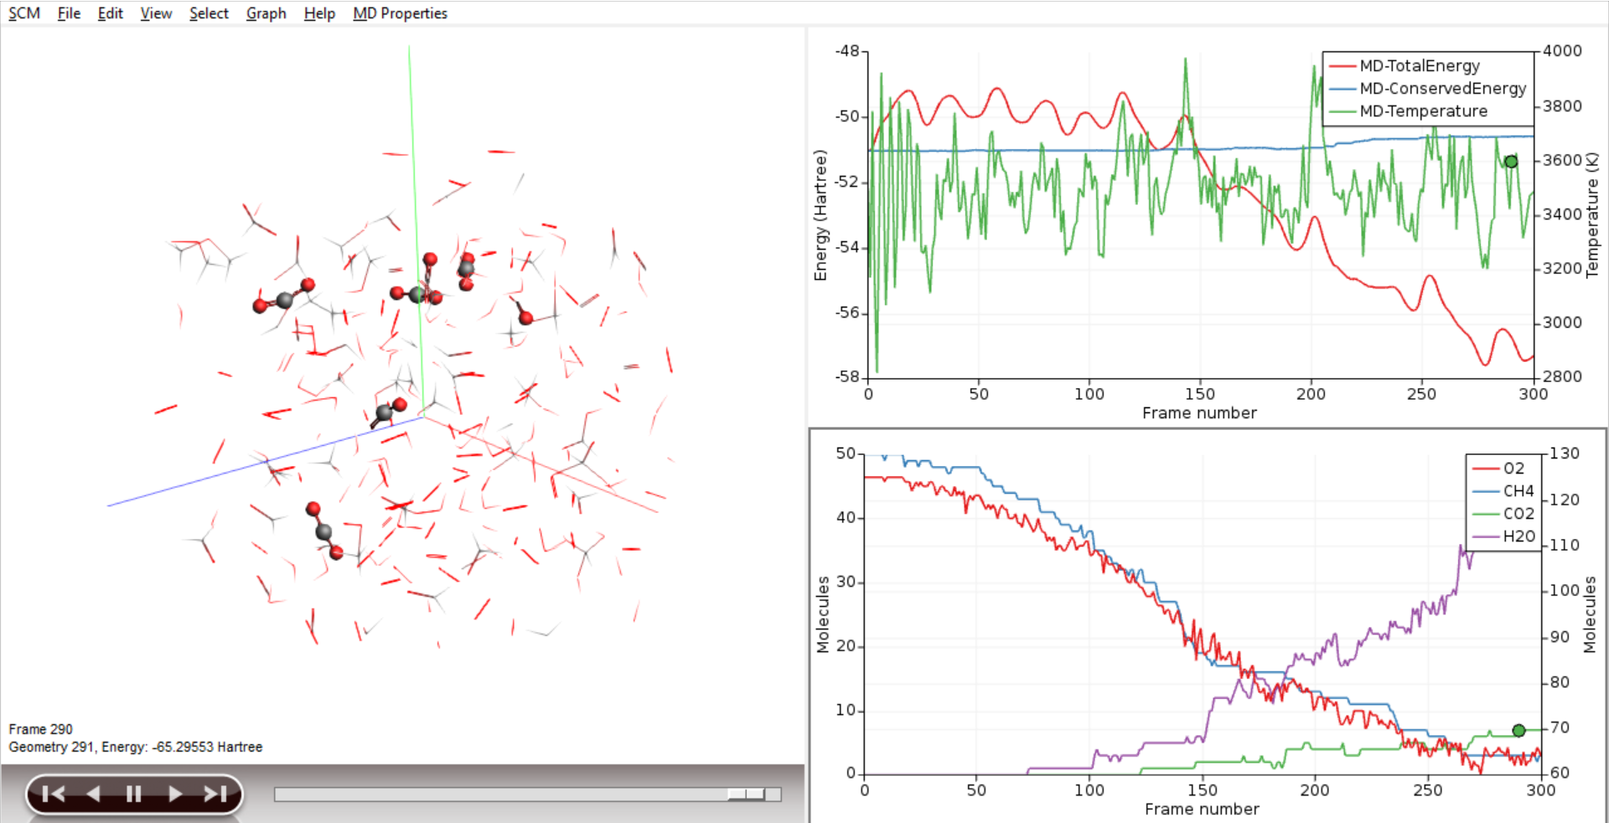The width and height of the screenshot is (1609, 823).
Task: Open the Help menu
Action: (319, 13)
